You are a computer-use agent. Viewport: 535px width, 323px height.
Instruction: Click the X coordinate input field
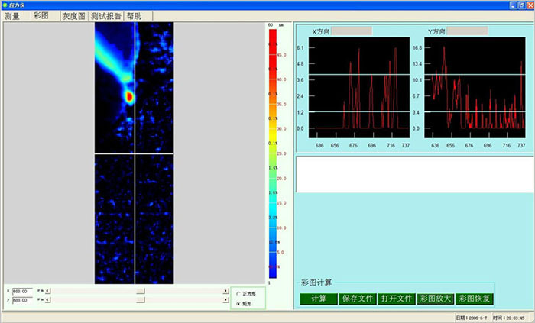(22, 291)
